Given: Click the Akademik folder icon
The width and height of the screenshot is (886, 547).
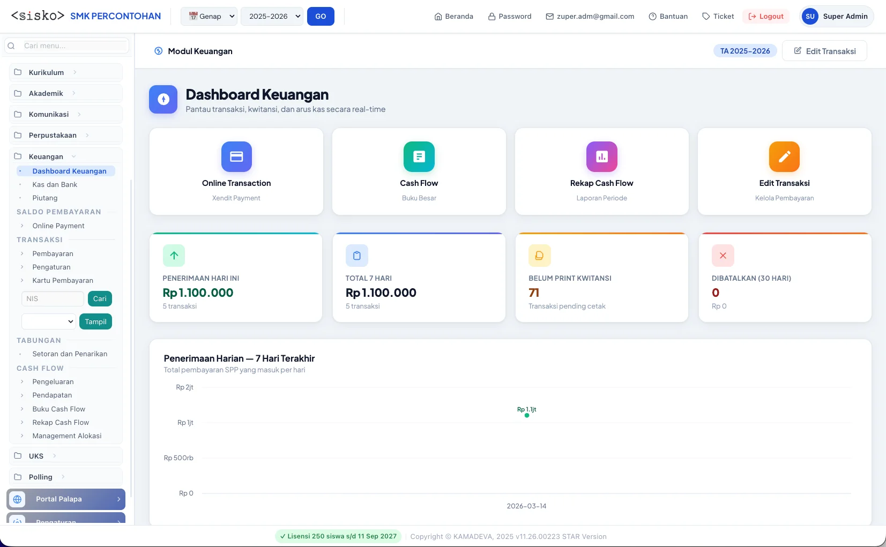Looking at the screenshot, I should coord(18,93).
